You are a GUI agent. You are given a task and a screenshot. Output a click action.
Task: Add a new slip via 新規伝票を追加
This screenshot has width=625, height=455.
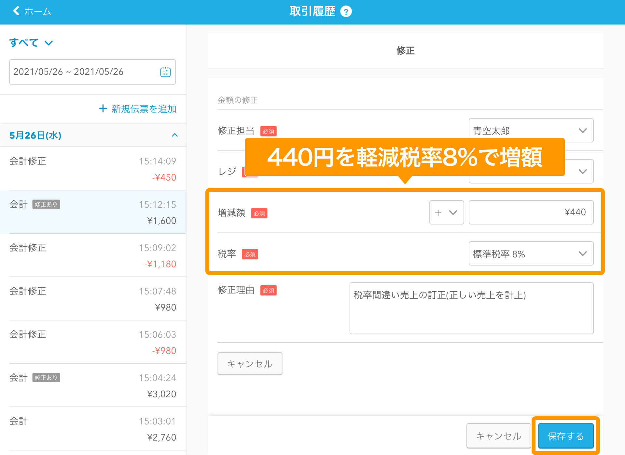click(138, 109)
